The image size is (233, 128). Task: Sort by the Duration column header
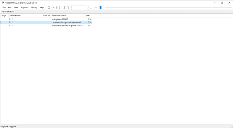click(x=88, y=15)
